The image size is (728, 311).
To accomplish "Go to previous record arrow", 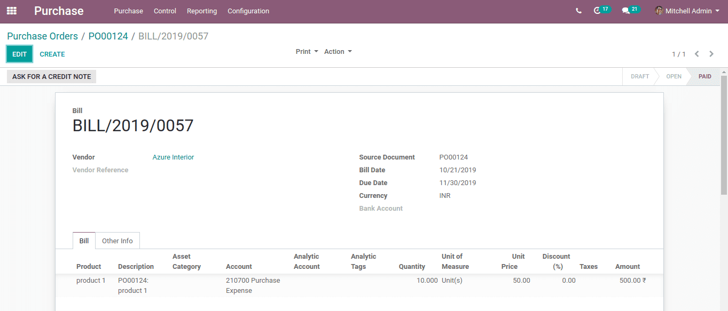I will [x=696, y=54].
